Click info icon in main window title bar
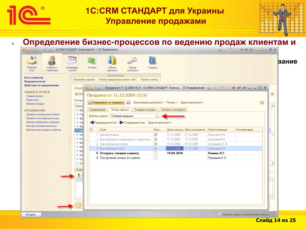This screenshot has height=229, width=306. pos(258,50)
